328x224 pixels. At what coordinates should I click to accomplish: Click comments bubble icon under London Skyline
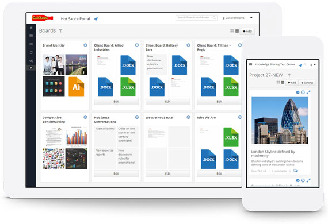(295, 171)
